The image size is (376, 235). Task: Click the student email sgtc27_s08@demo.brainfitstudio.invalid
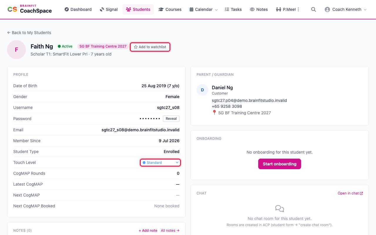pyautogui.click(x=140, y=130)
